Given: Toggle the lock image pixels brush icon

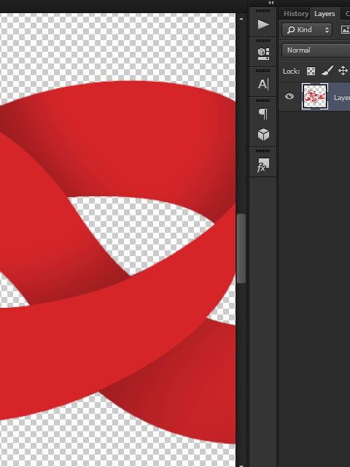Looking at the screenshot, I should [327, 71].
